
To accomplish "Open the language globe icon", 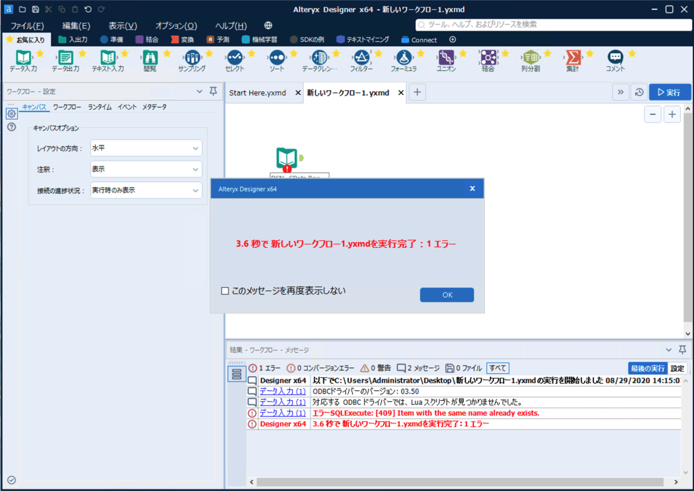I will pyautogui.click(x=268, y=25).
